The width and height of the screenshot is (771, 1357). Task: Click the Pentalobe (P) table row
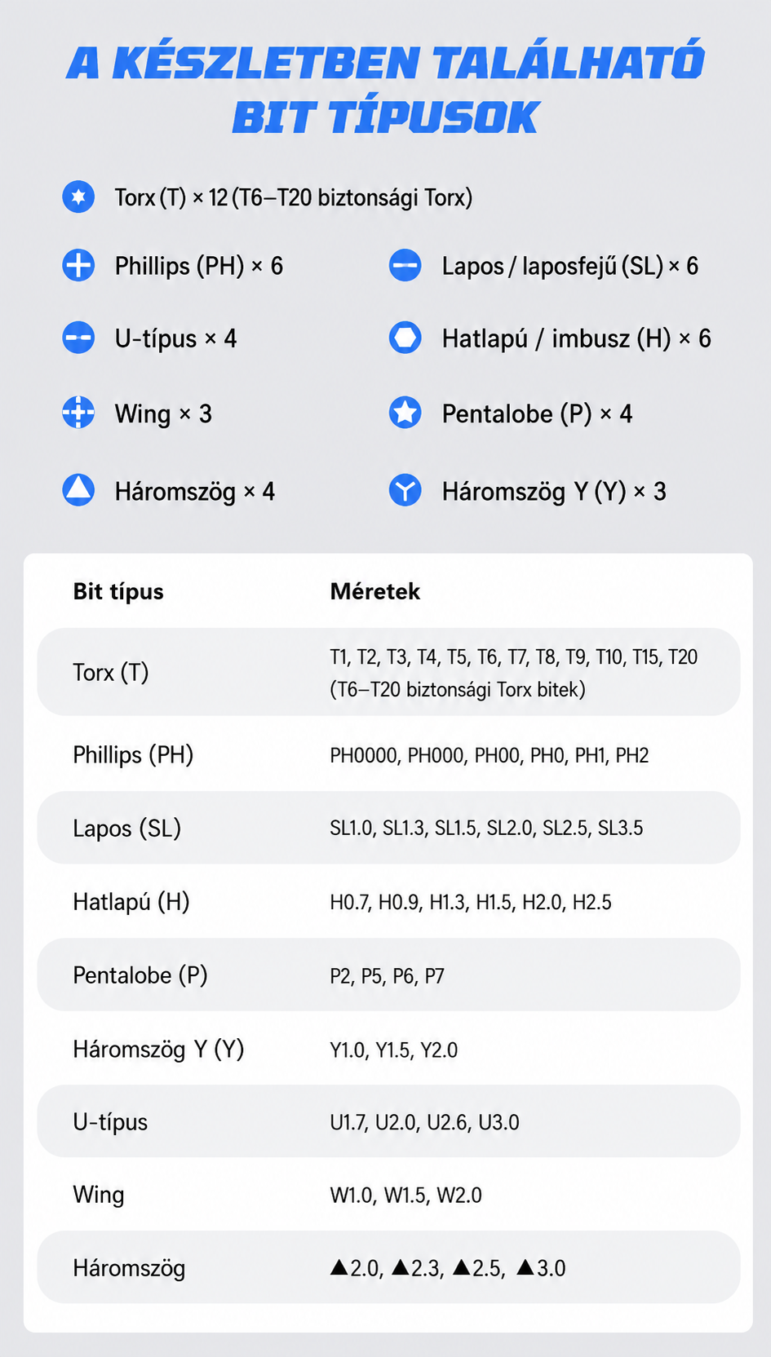(388, 975)
